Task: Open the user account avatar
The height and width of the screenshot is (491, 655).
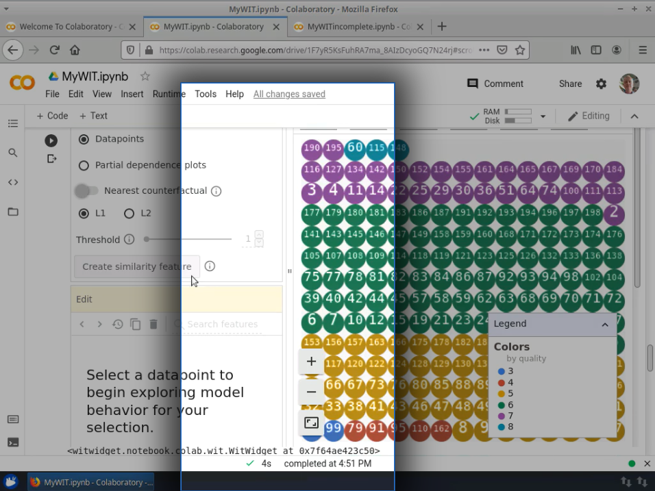Action: pos(629,84)
